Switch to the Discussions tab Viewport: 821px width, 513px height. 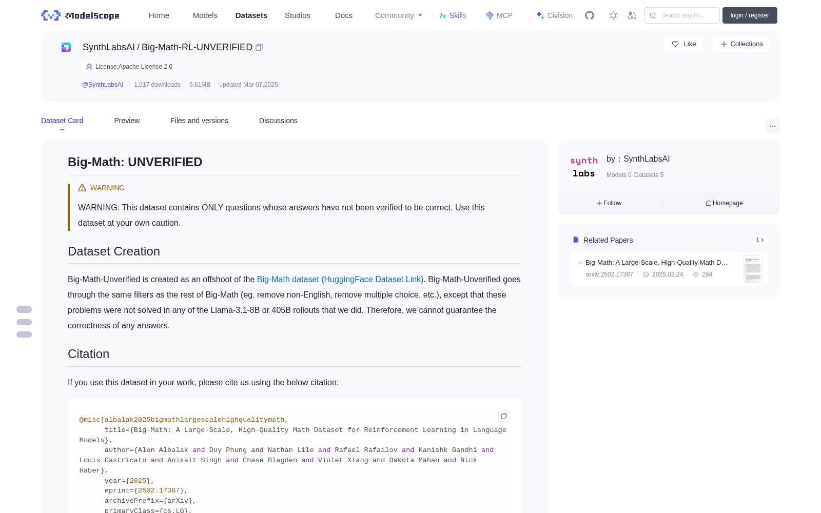coord(278,121)
